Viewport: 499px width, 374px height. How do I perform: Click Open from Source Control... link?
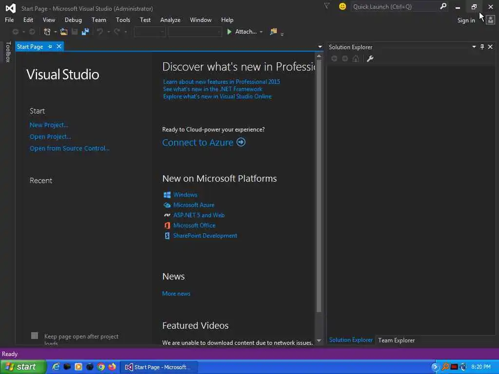[x=69, y=149]
